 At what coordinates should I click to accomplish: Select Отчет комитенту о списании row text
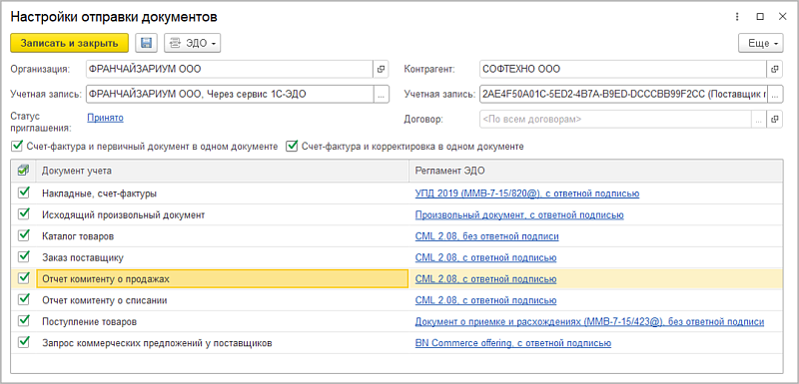pyautogui.click(x=105, y=300)
